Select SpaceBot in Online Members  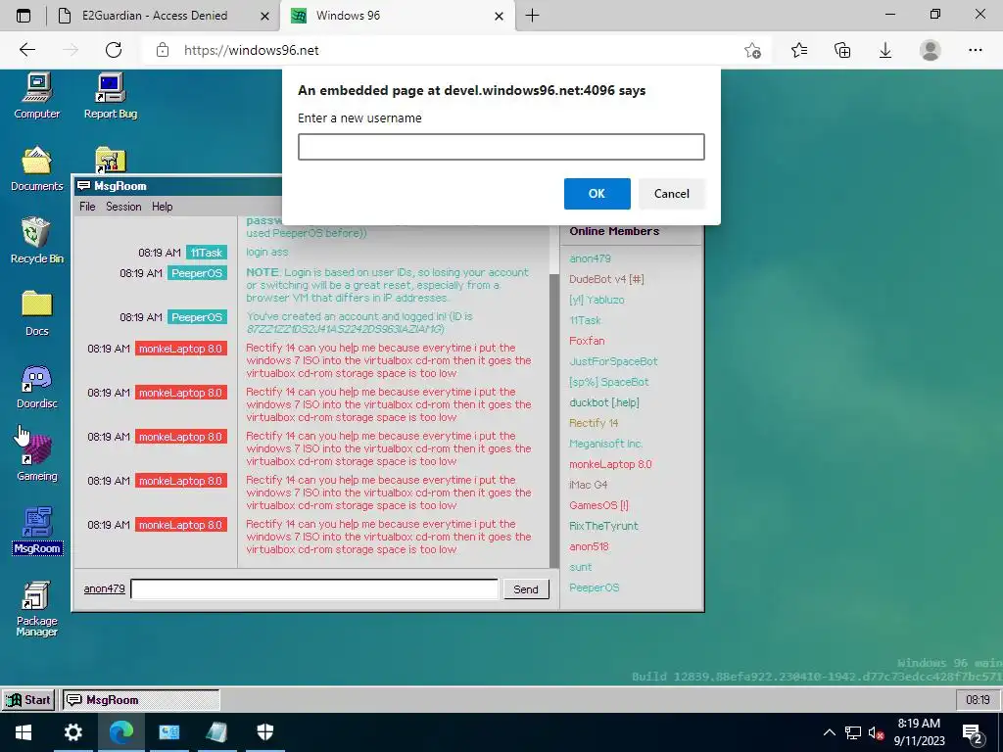(x=609, y=382)
